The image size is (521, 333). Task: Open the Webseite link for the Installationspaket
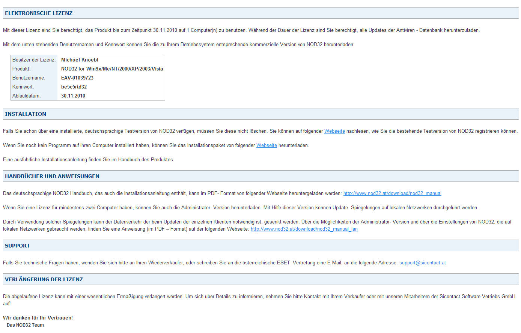coord(267,145)
